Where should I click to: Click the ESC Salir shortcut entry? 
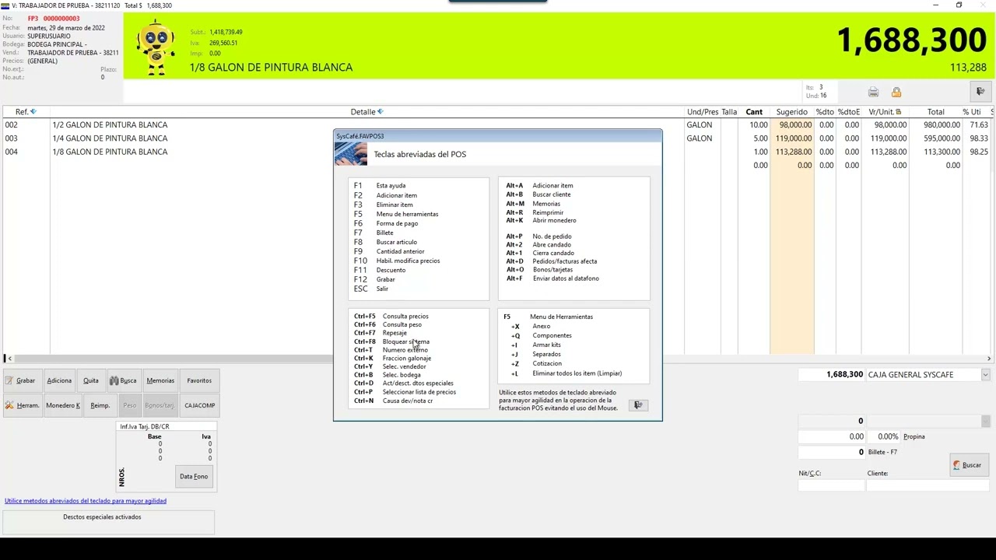[x=370, y=289]
